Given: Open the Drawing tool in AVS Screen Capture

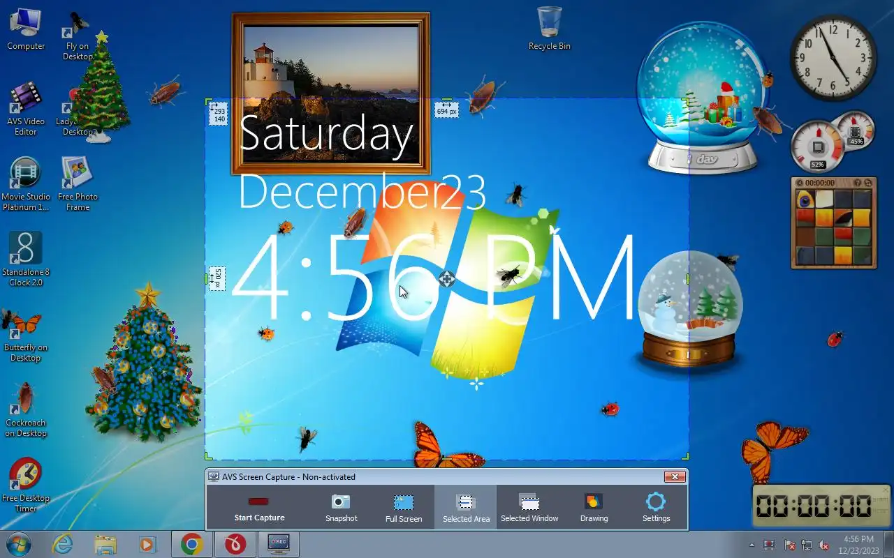Looking at the screenshot, I should coord(594,507).
